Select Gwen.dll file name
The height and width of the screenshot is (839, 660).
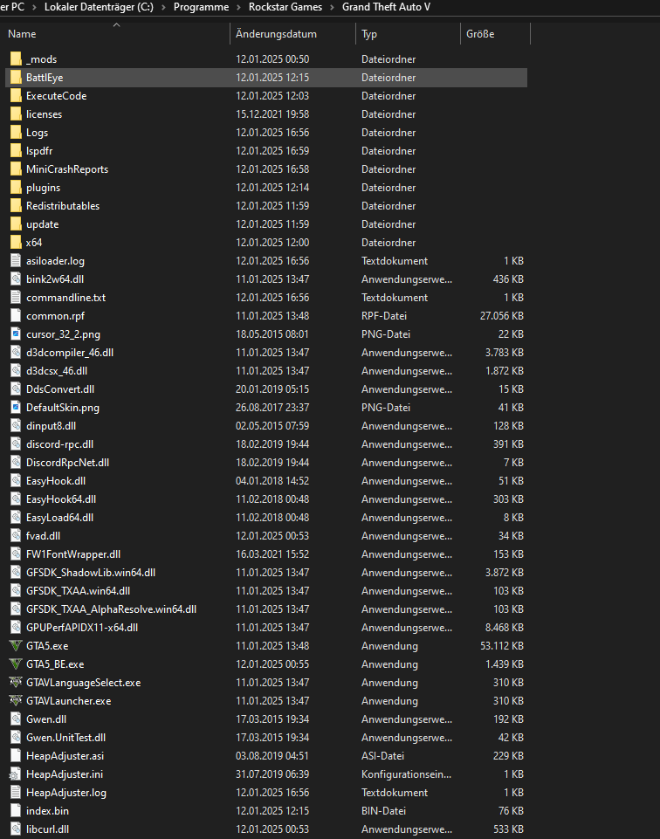pos(46,719)
